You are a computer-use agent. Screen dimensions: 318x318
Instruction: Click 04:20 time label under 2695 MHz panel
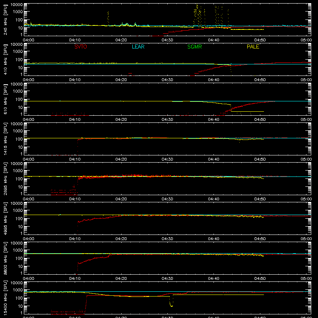click(121, 199)
